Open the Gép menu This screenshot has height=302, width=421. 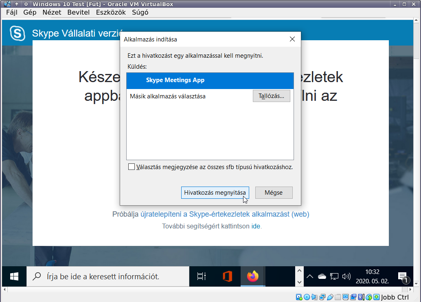[x=30, y=12]
